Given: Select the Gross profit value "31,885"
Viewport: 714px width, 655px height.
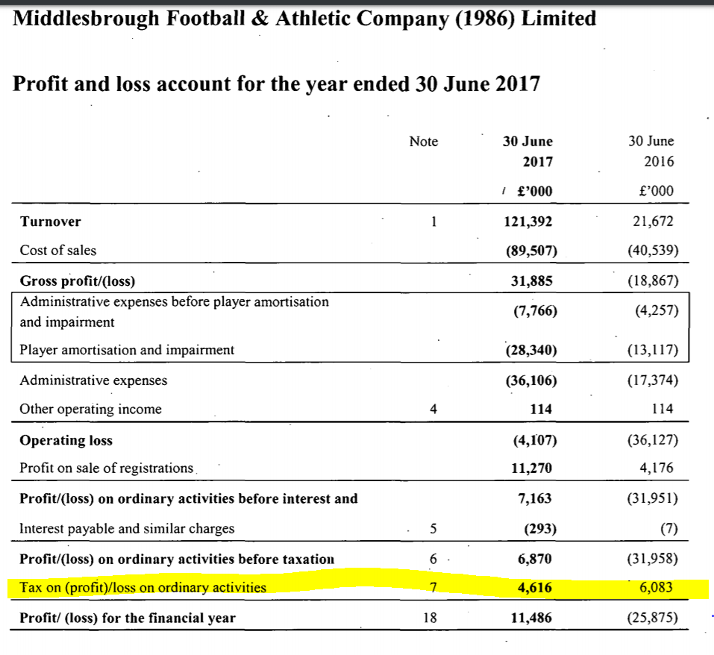Looking at the screenshot, I should pyautogui.click(x=531, y=281).
